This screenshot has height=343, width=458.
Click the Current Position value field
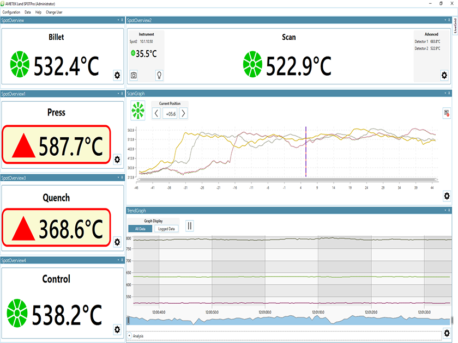(x=170, y=113)
